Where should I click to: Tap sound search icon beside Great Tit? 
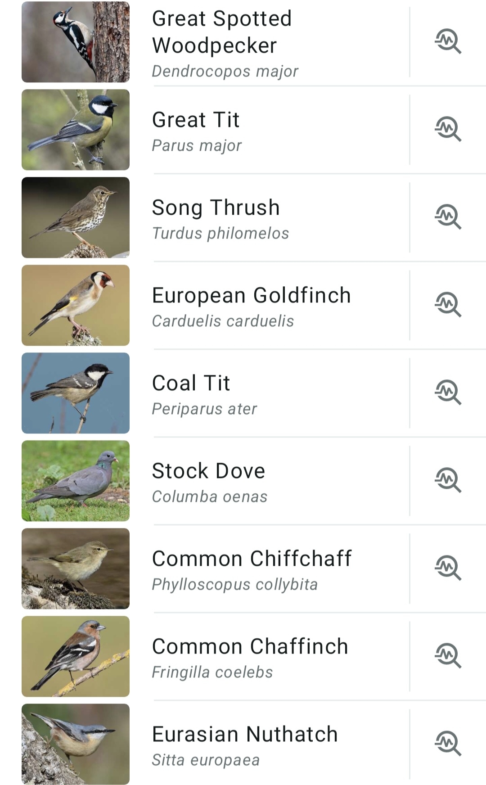point(448,129)
